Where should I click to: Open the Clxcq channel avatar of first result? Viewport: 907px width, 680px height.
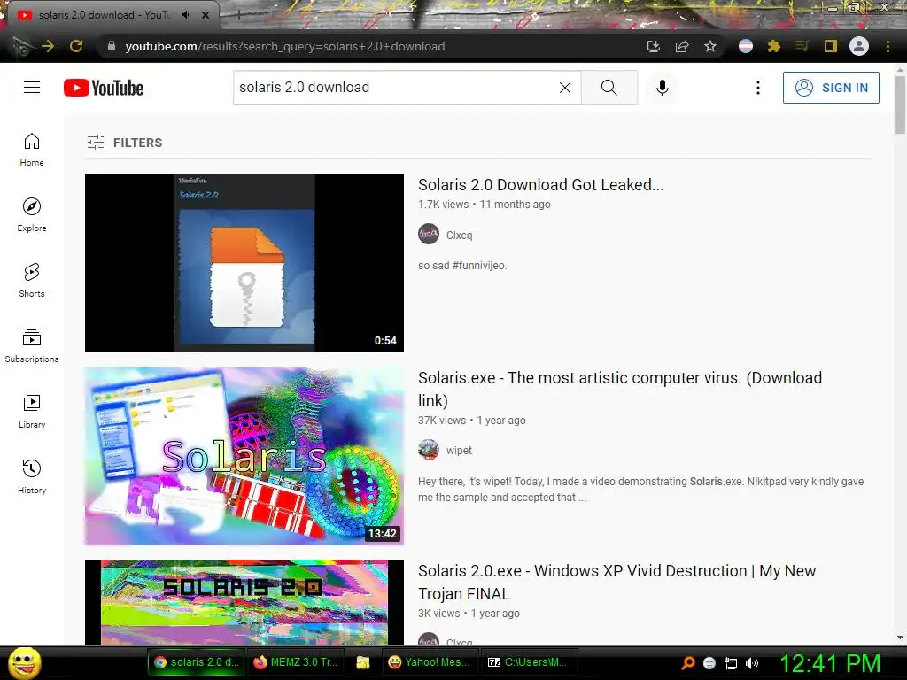tap(429, 234)
